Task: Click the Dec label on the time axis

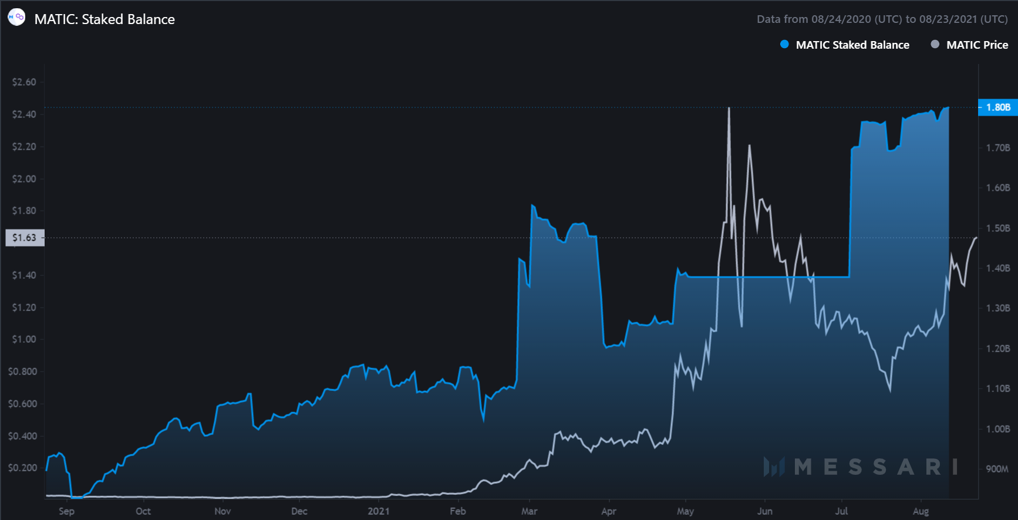Action: click(x=299, y=511)
